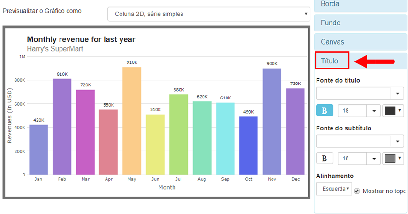Screen dimensions: 408x214
Task: Click the 'May' x-axis label
Action: click(x=132, y=179)
